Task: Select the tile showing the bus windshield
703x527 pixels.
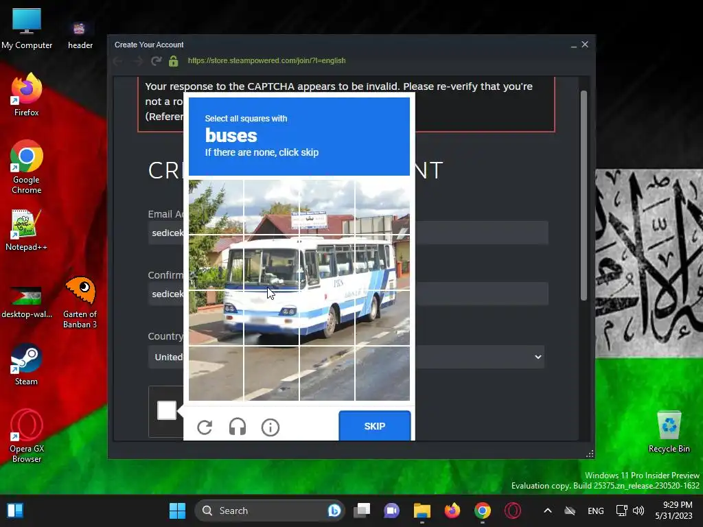Action: [x=271, y=263]
